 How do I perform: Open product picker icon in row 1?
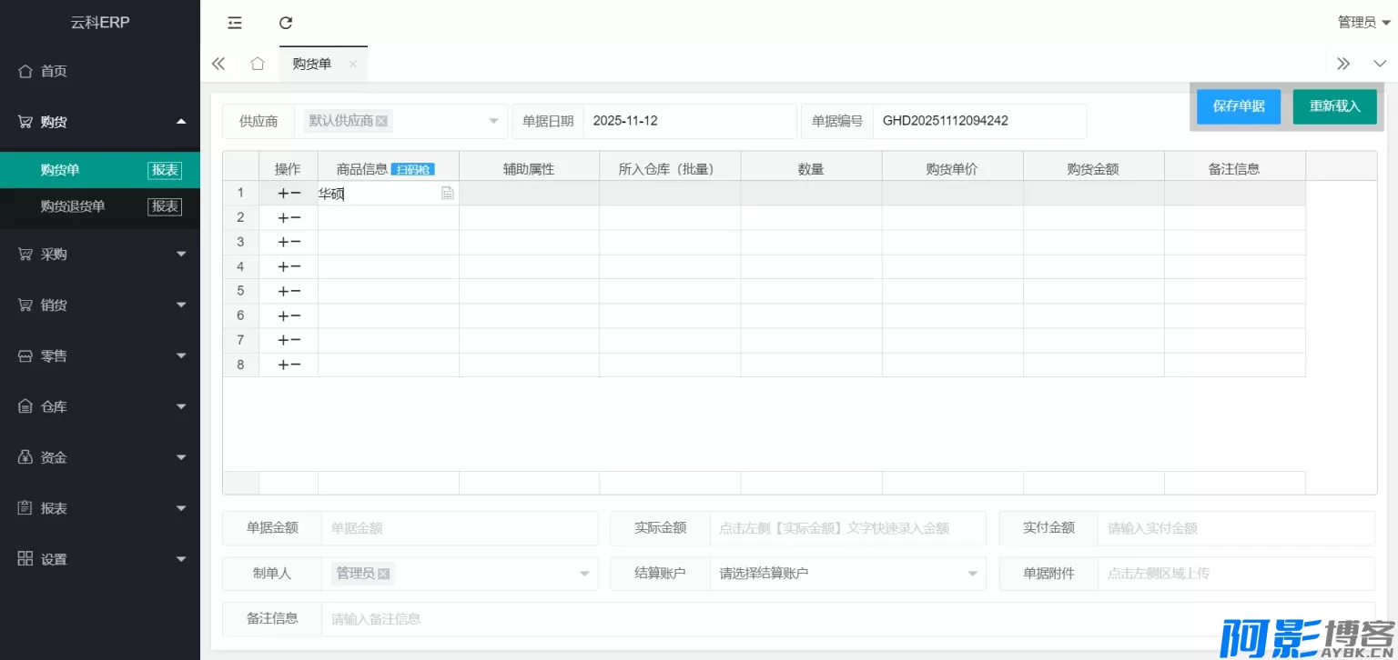point(447,194)
